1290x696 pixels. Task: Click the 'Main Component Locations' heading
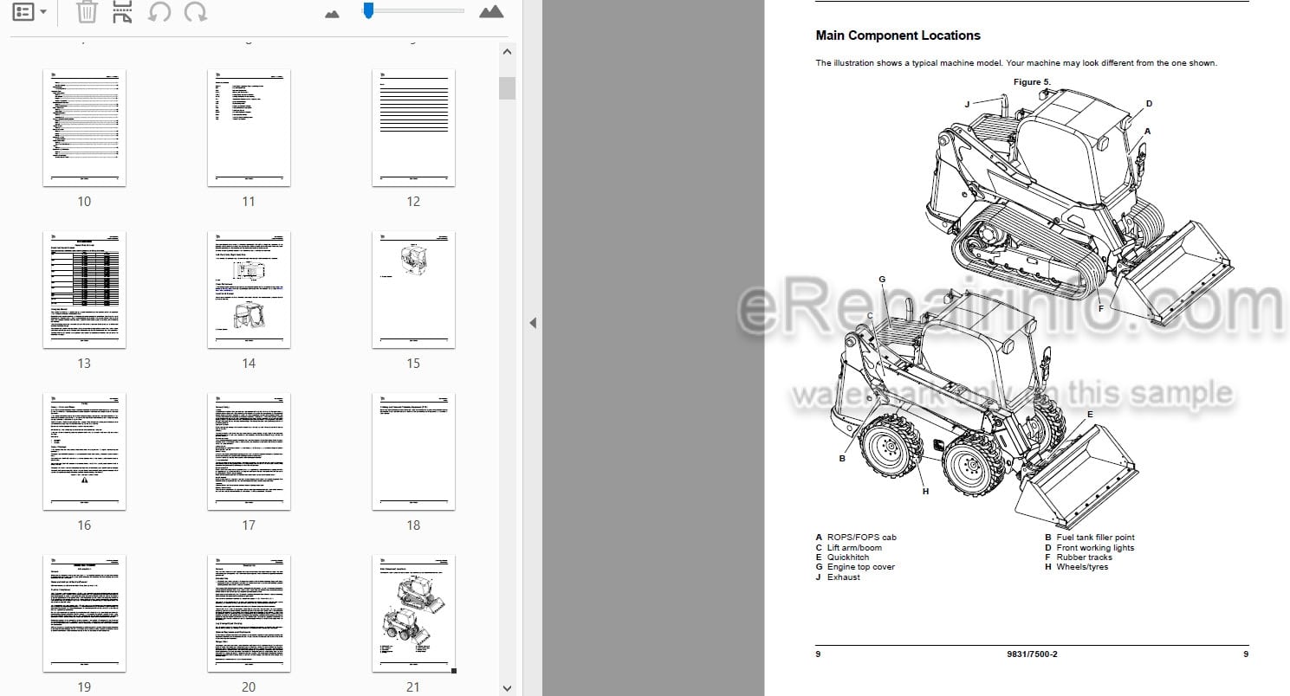click(x=898, y=35)
